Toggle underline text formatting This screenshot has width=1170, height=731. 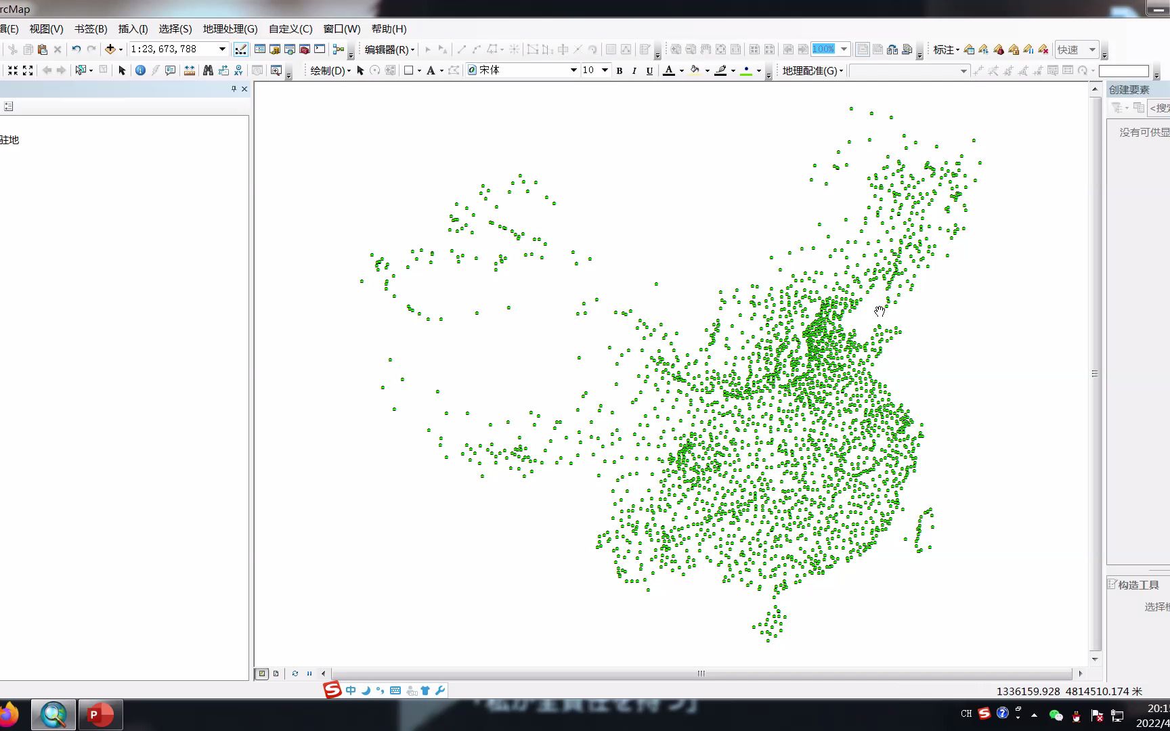pos(651,70)
